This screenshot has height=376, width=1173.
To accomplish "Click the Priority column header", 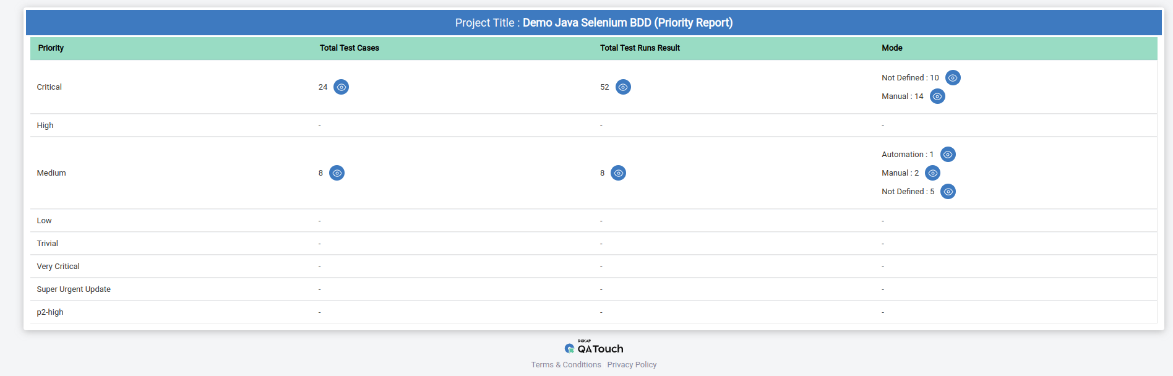I will pyautogui.click(x=51, y=48).
